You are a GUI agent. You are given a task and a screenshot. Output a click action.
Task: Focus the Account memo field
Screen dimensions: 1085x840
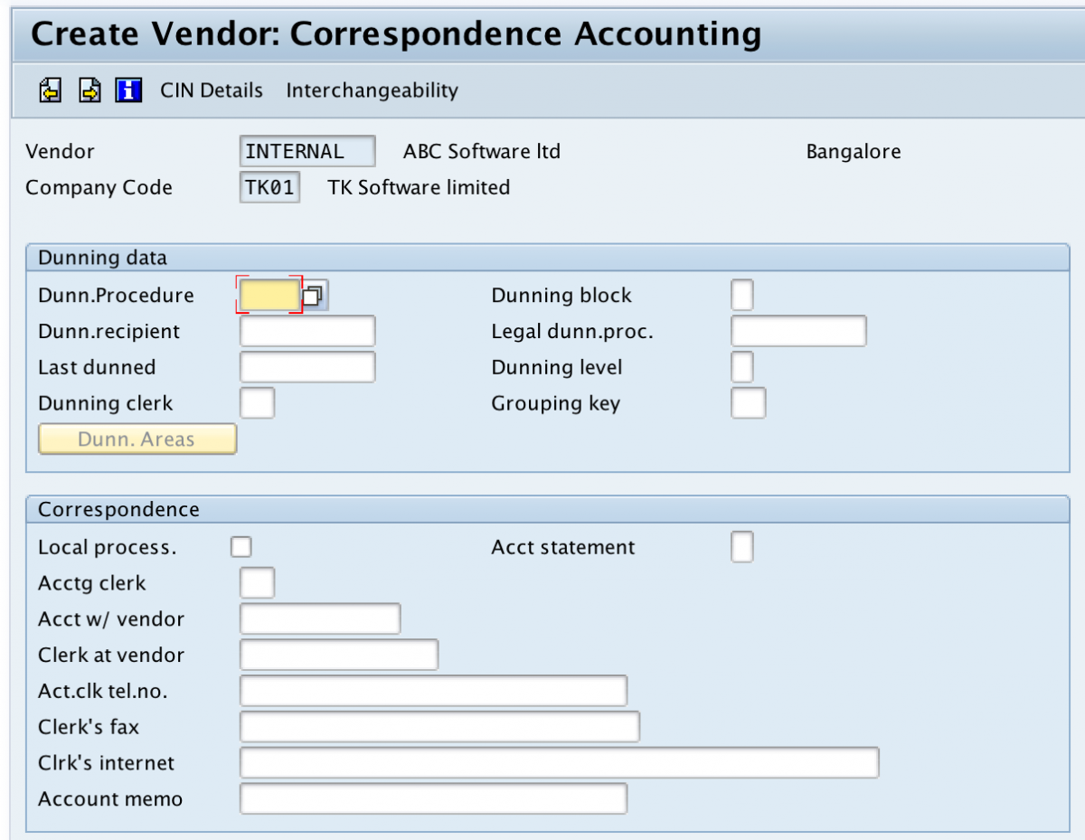[x=433, y=798]
